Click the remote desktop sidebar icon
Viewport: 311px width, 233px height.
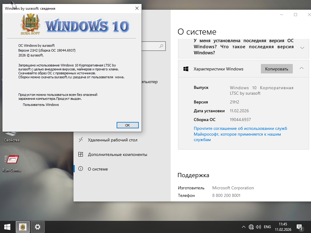(x=81, y=140)
